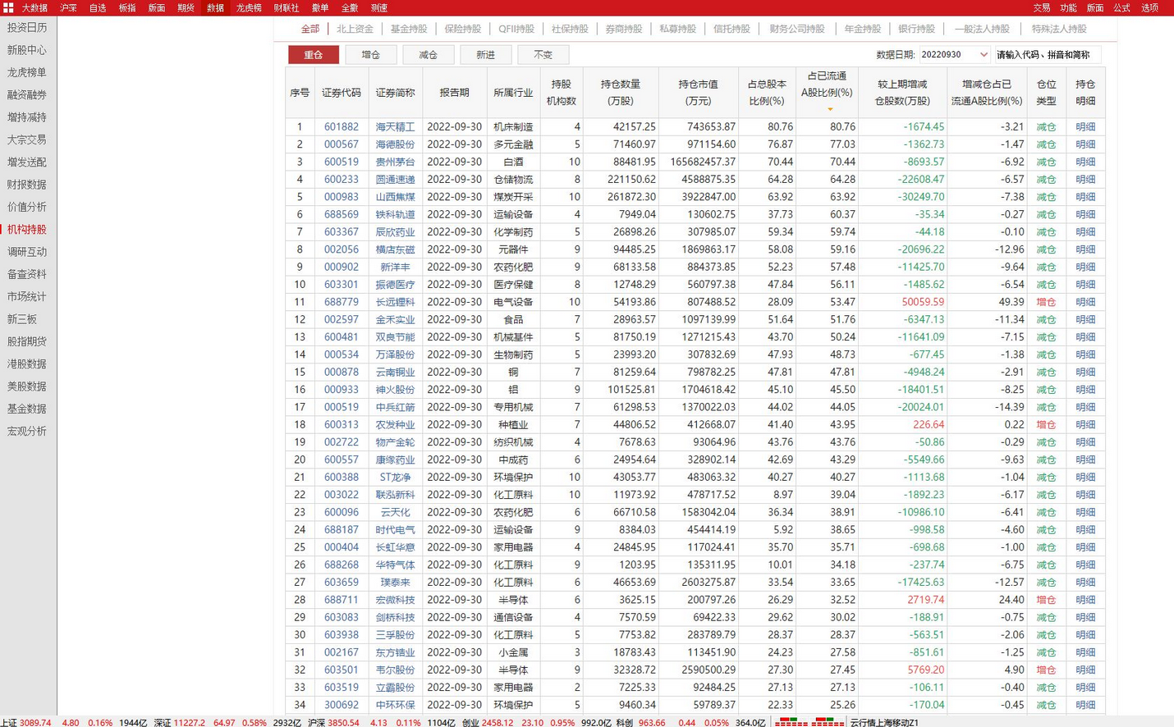Screen dimensions: 1174x727
Task: Open the 交易 menu at top right
Action: pos(1041,7)
